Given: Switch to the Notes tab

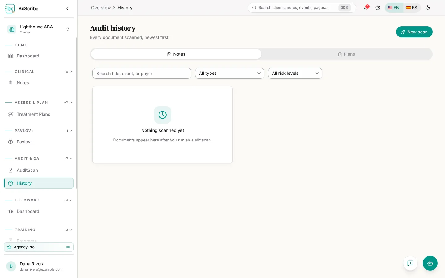Looking at the screenshot, I should [176, 54].
